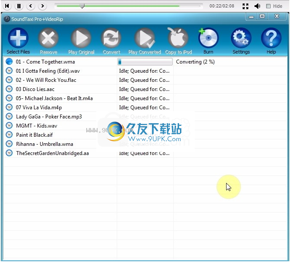Maximize the SoundTaxi window
Viewport: 291px width, 263px height.
click(x=262, y=16)
